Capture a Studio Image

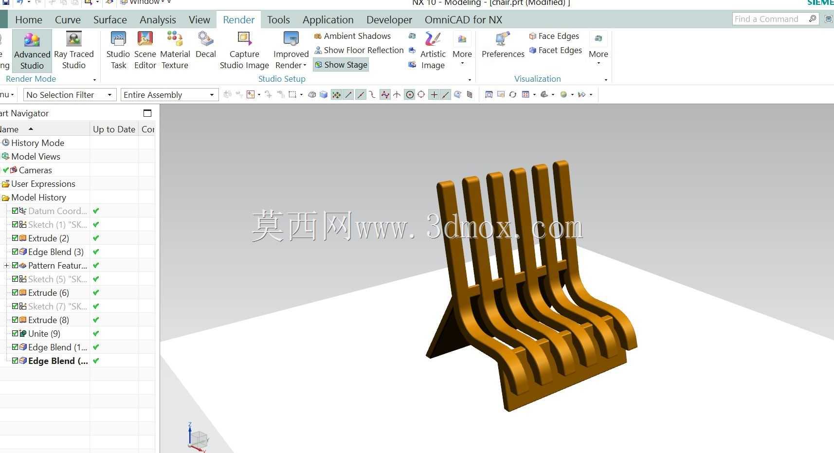(x=244, y=51)
